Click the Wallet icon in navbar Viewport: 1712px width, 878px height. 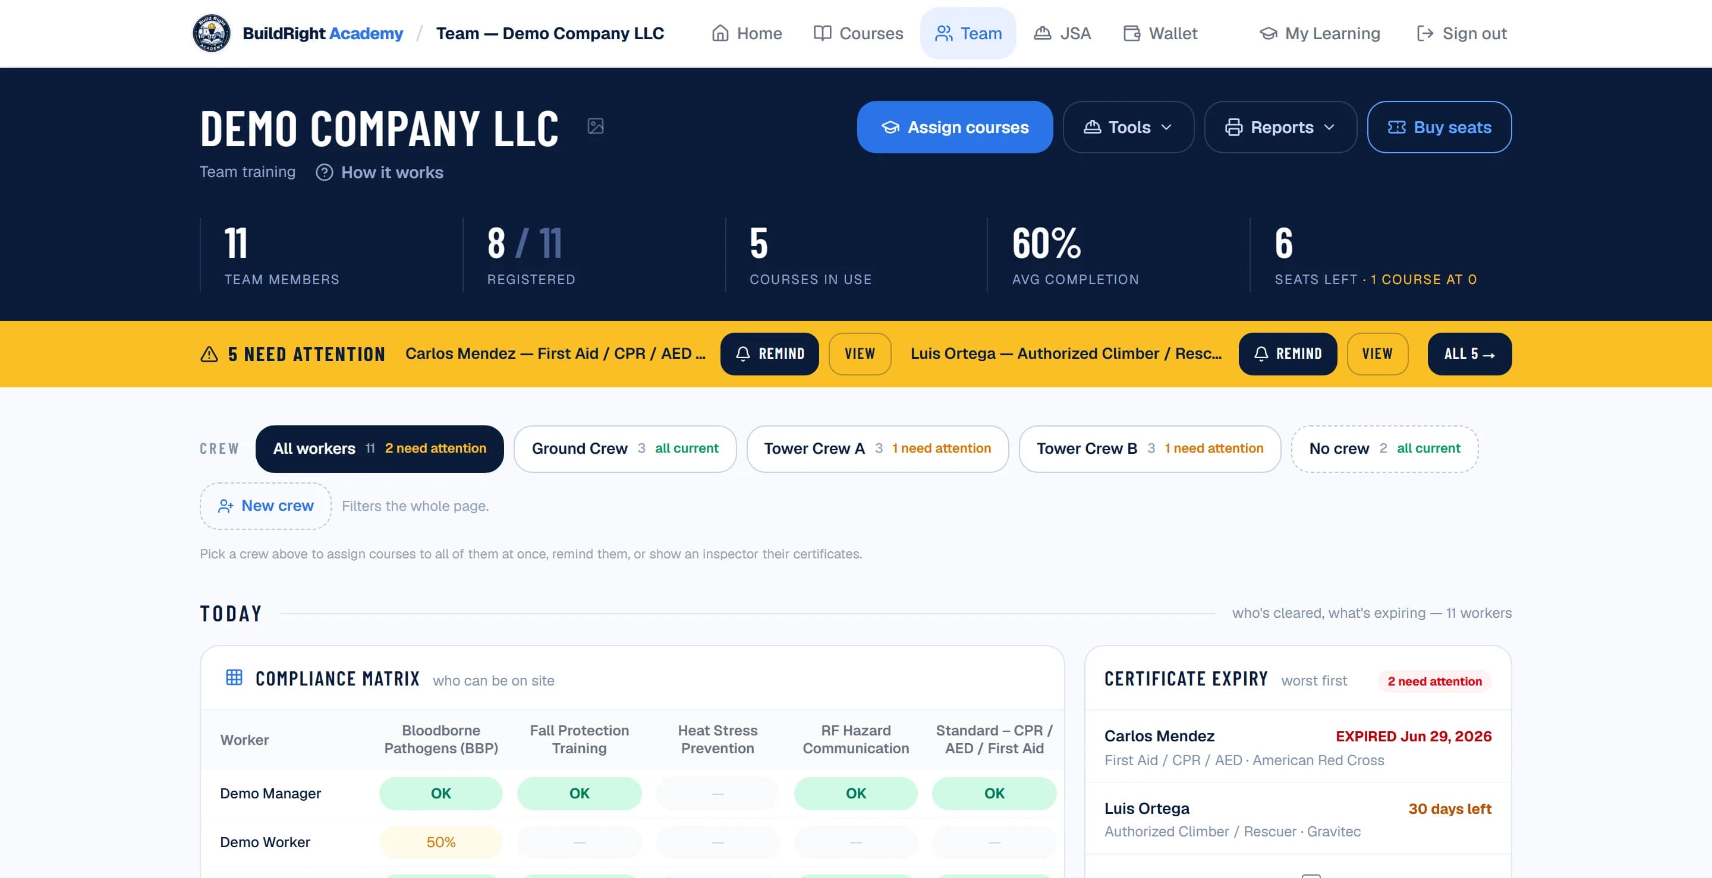(1132, 33)
